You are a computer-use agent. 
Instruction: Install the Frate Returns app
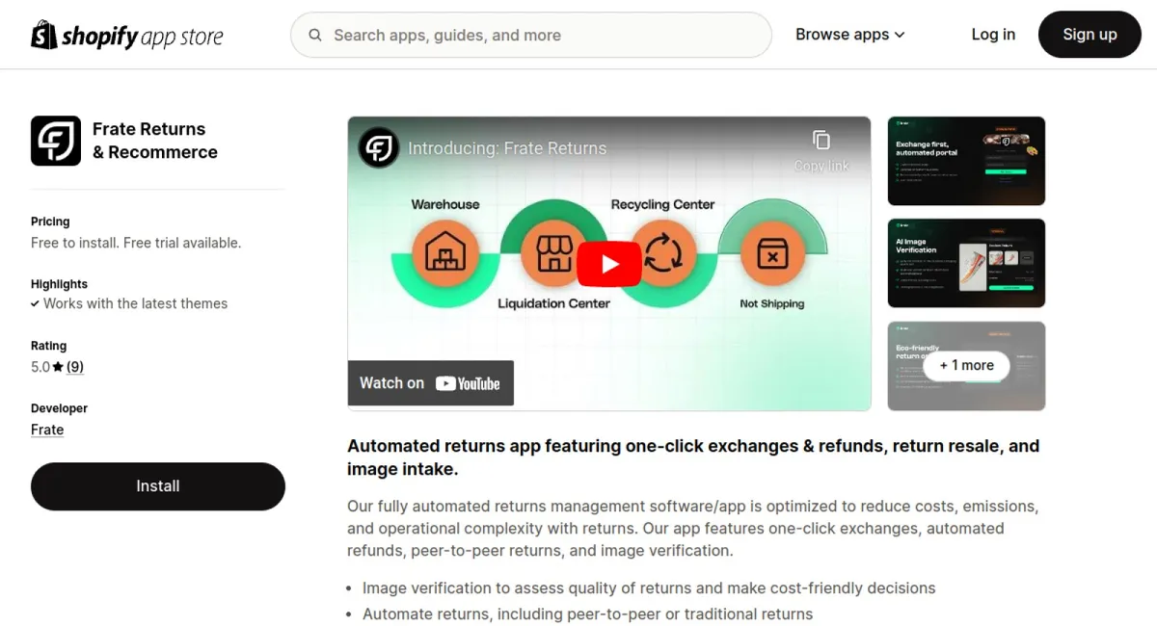point(158,486)
